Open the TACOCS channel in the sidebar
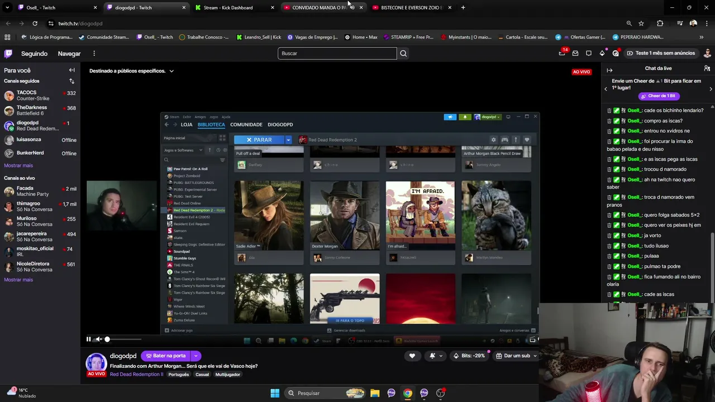 pos(40,95)
